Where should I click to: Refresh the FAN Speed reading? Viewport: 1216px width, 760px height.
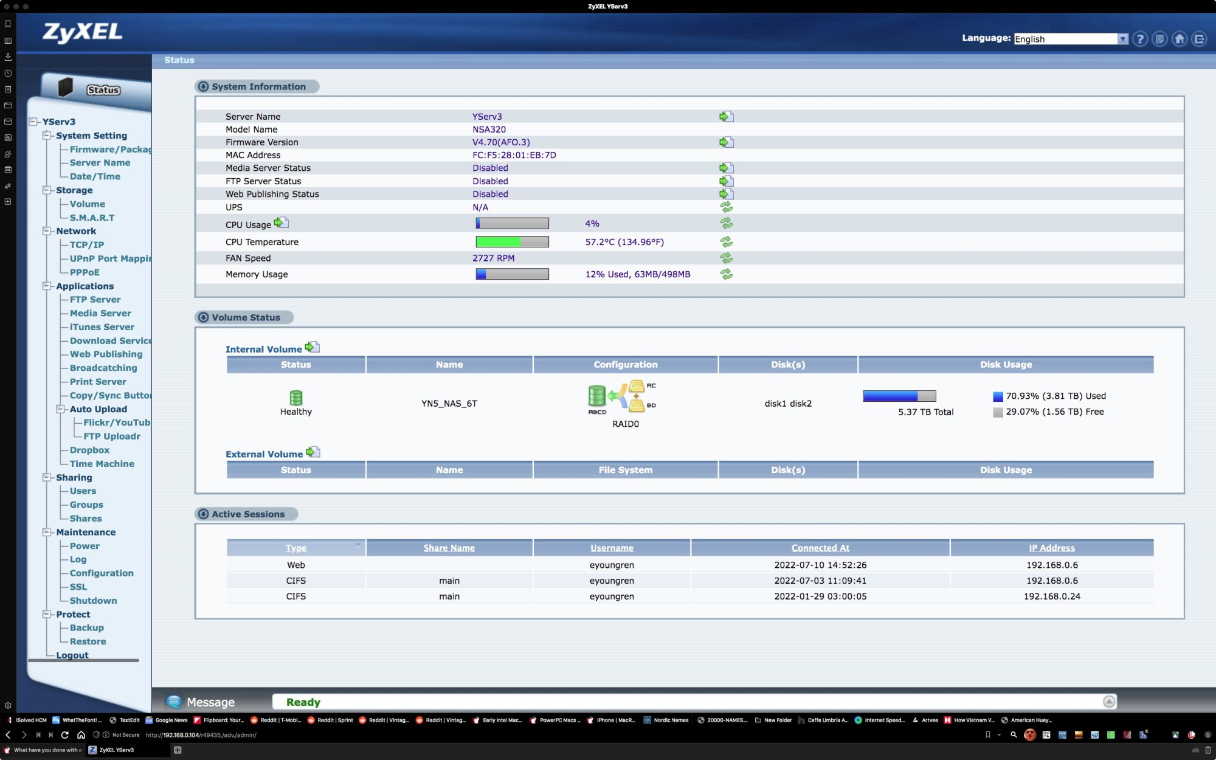(x=726, y=258)
